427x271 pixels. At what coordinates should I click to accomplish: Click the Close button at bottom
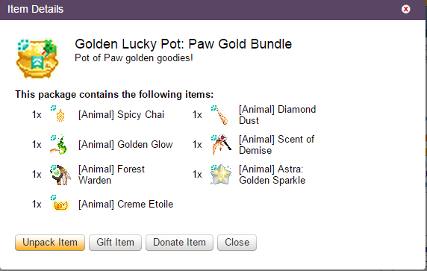(237, 243)
